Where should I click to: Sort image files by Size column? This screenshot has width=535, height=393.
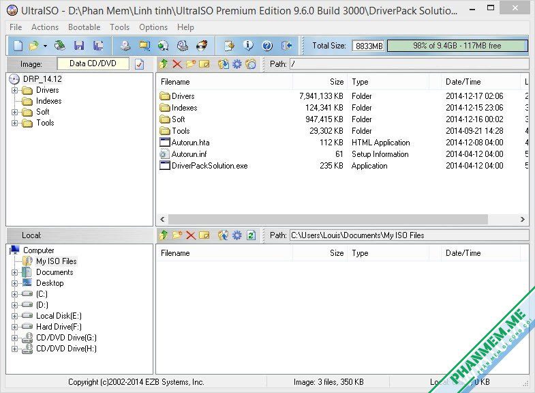(x=320, y=82)
